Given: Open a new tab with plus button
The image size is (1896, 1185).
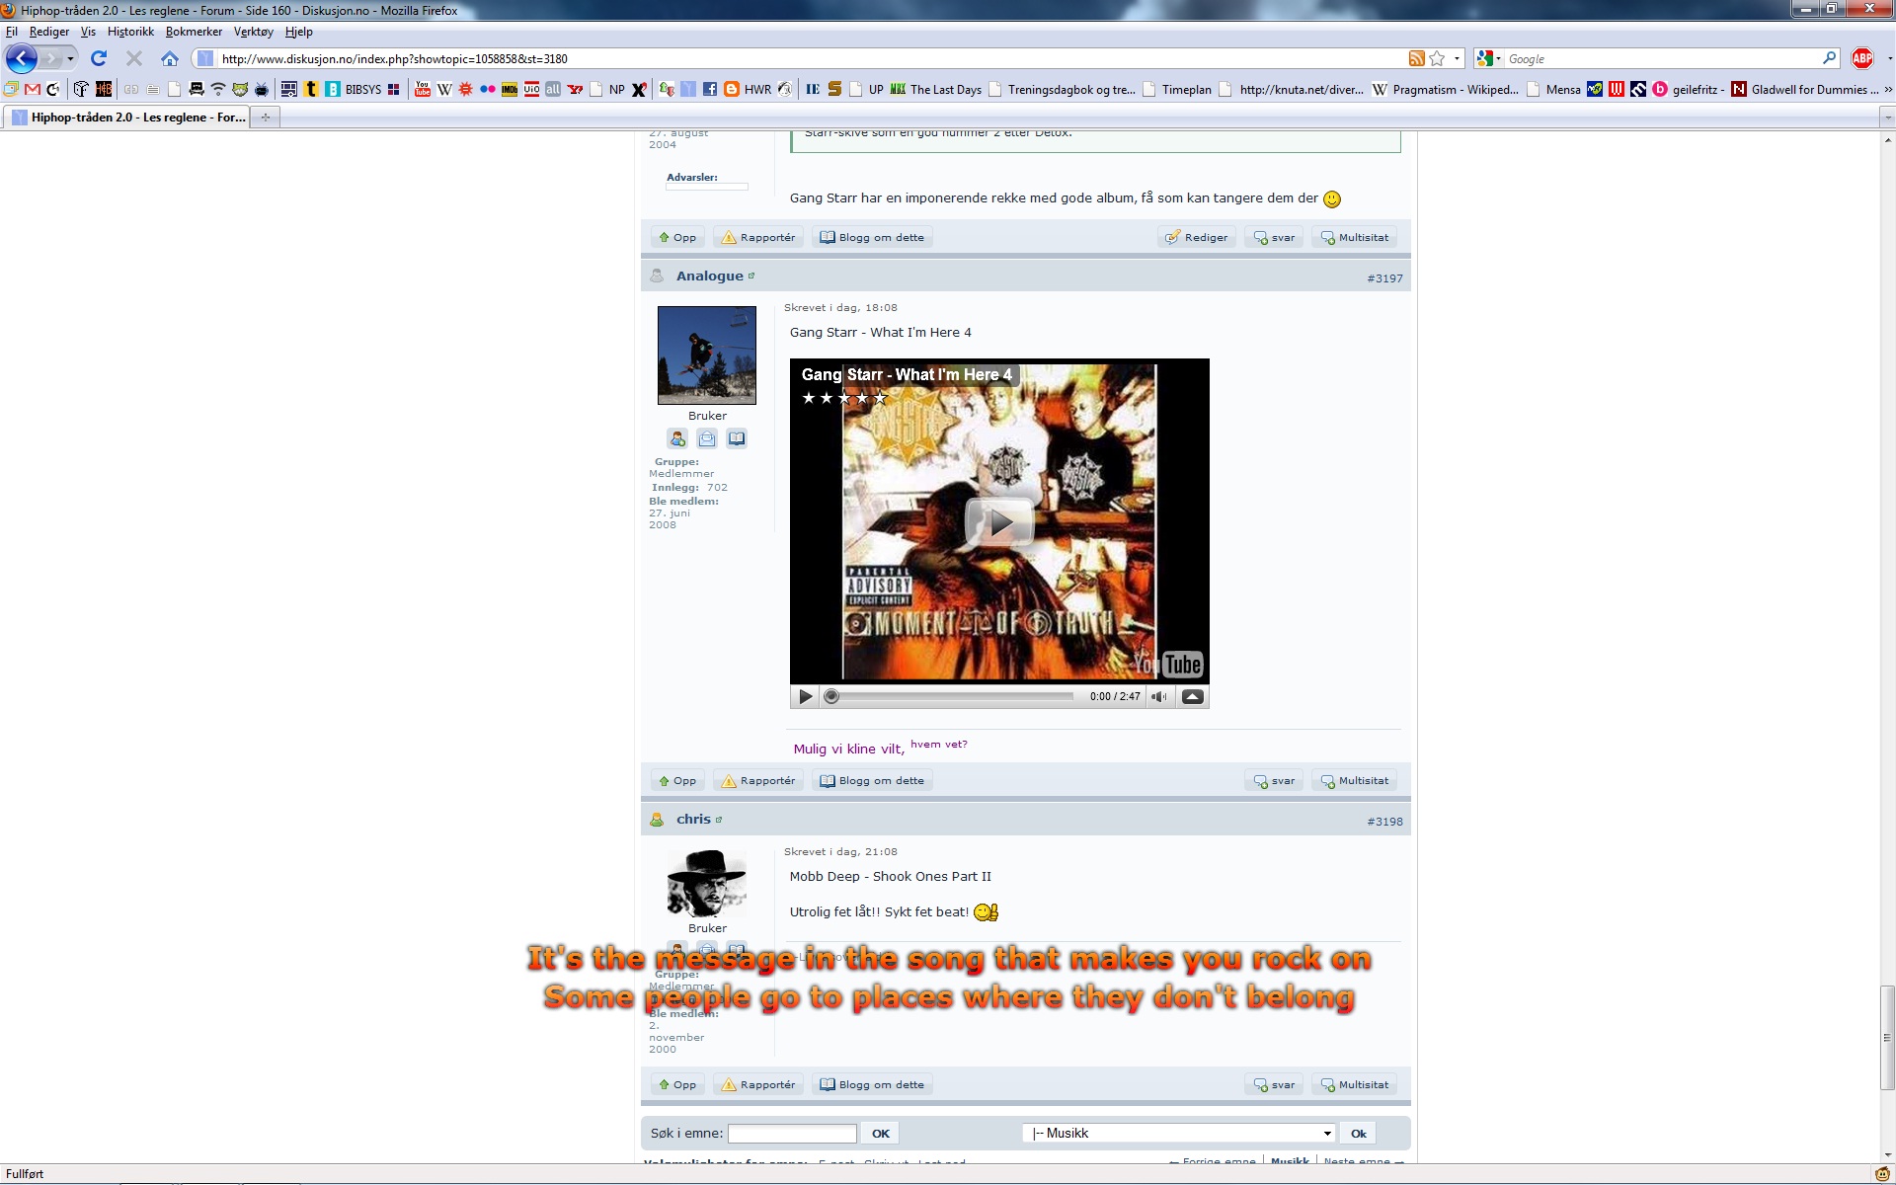Looking at the screenshot, I should (265, 118).
